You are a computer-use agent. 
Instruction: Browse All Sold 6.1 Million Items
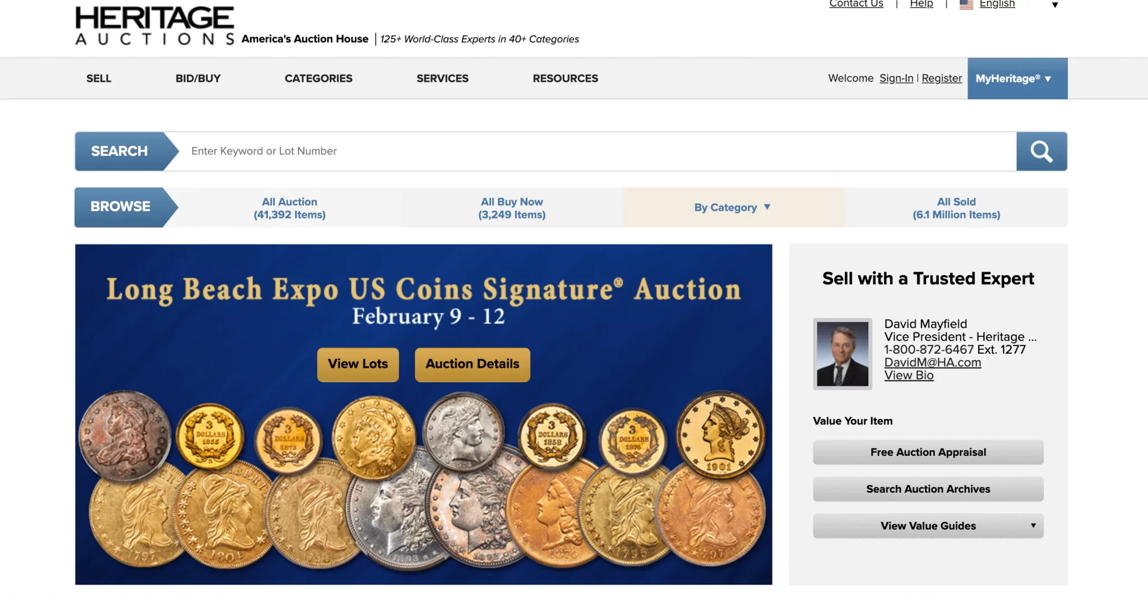point(956,208)
